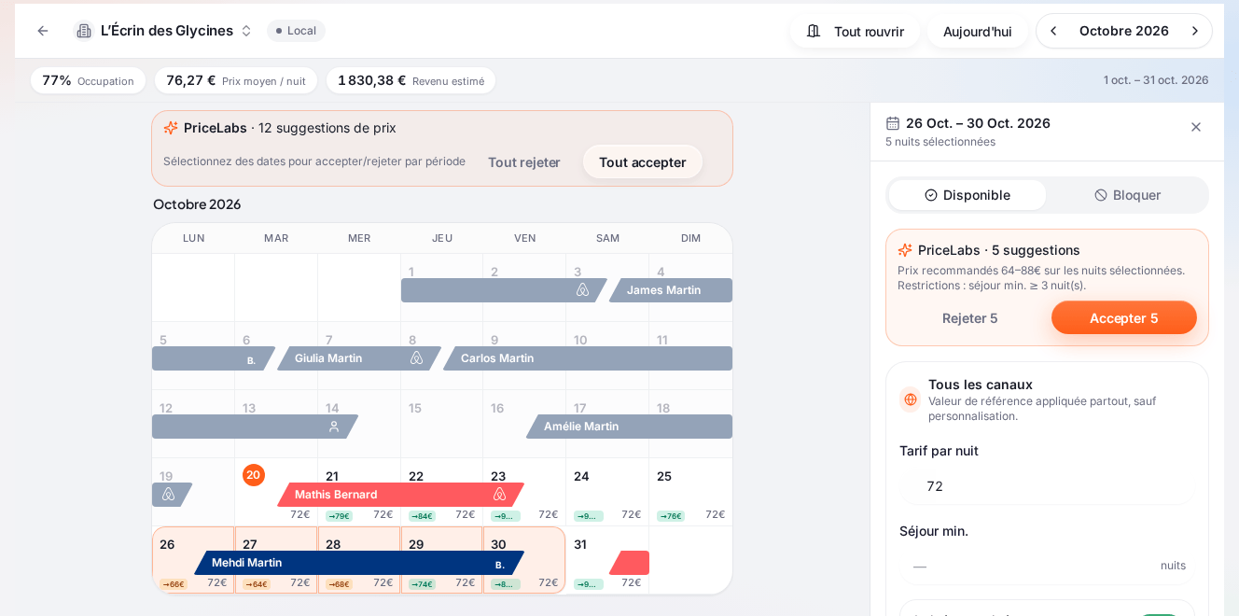1239x616 pixels.
Task: Open the Amélie Martin reservation
Action: [x=630, y=427]
